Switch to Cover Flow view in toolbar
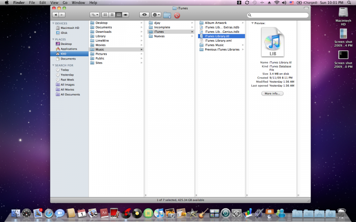 (125, 15)
